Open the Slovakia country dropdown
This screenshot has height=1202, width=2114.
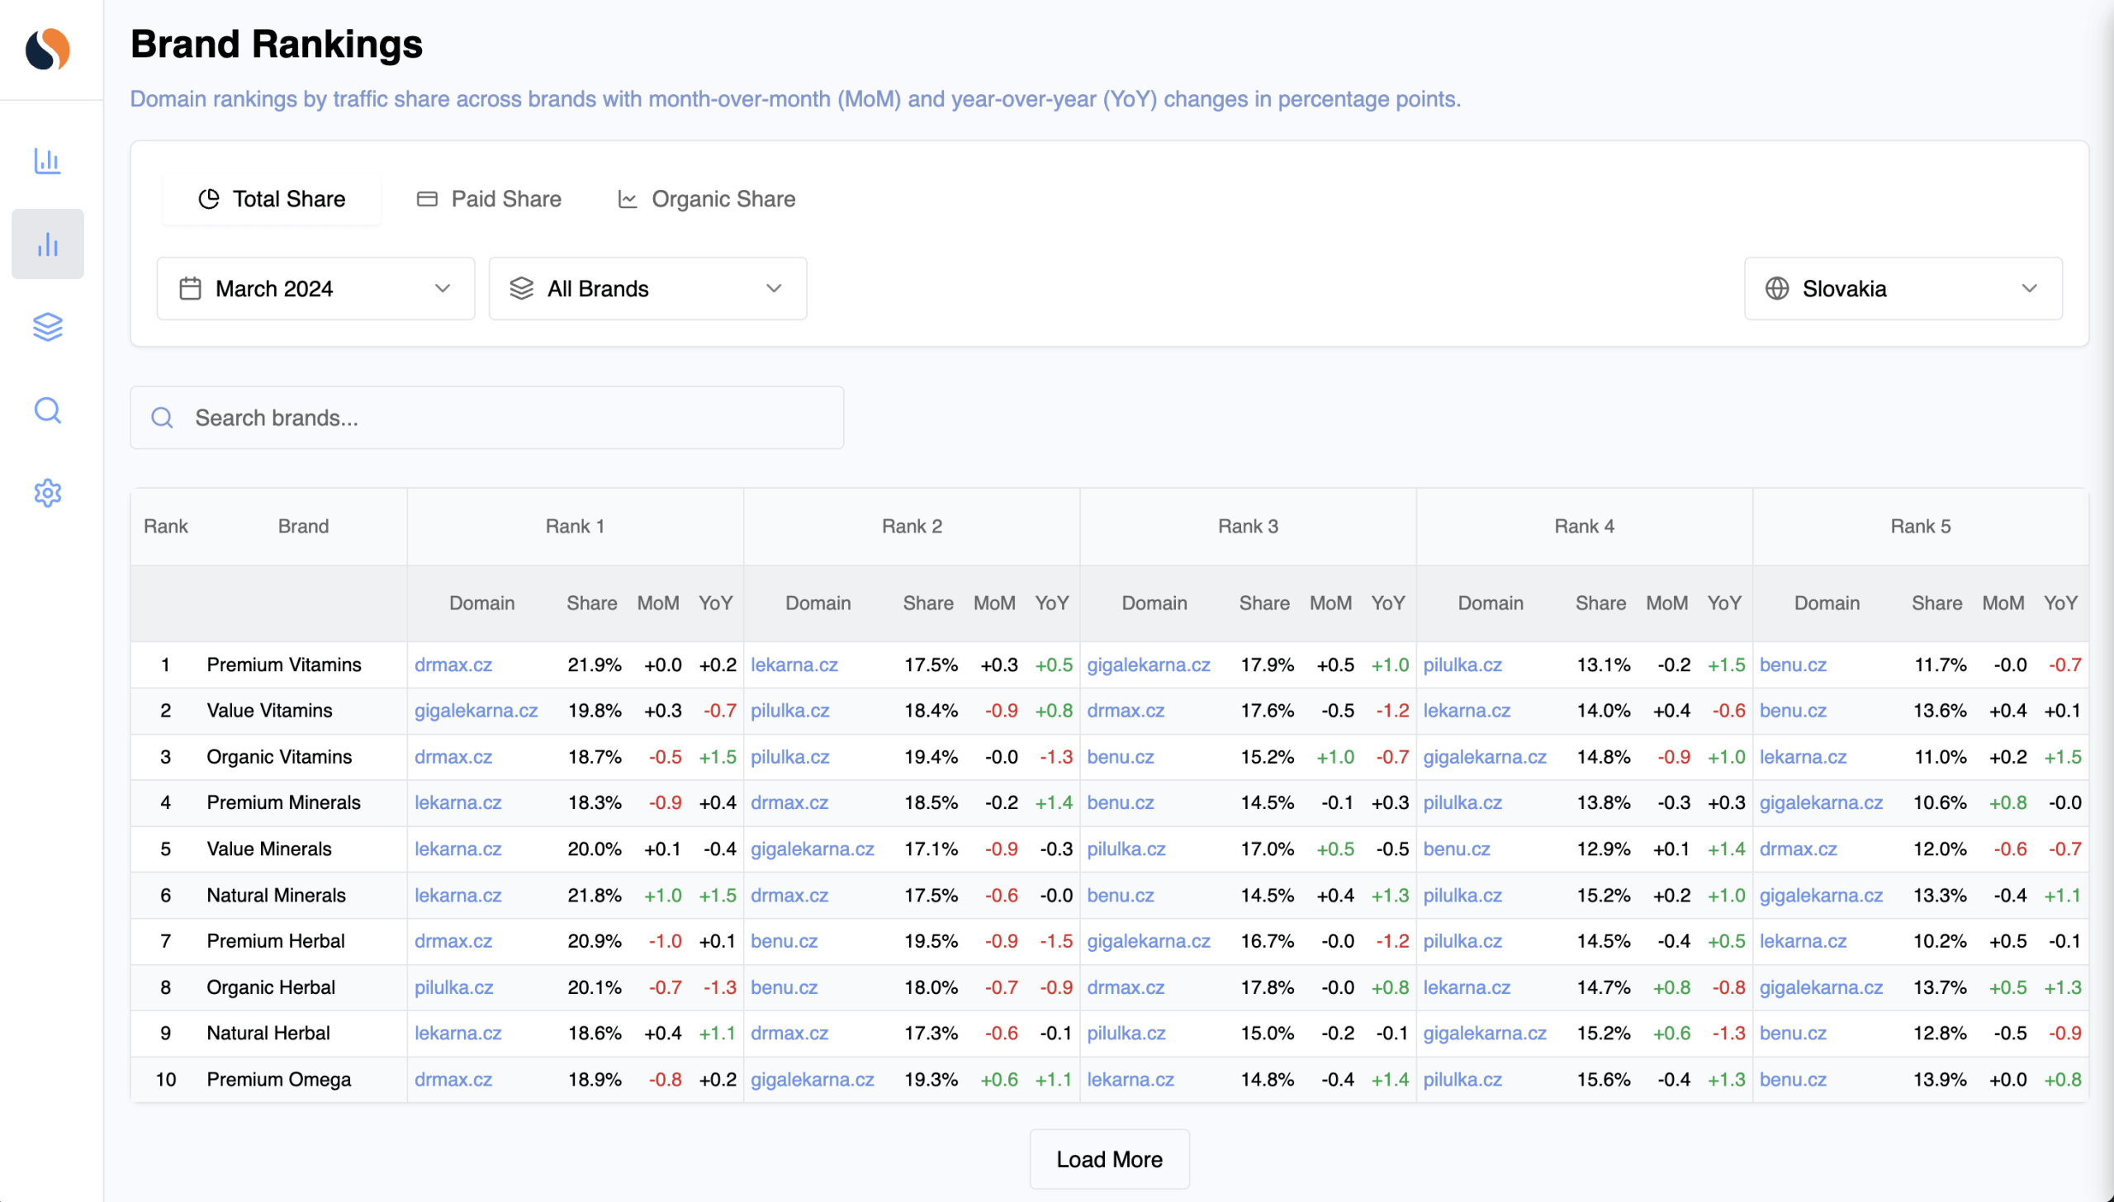[x=1903, y=289]
